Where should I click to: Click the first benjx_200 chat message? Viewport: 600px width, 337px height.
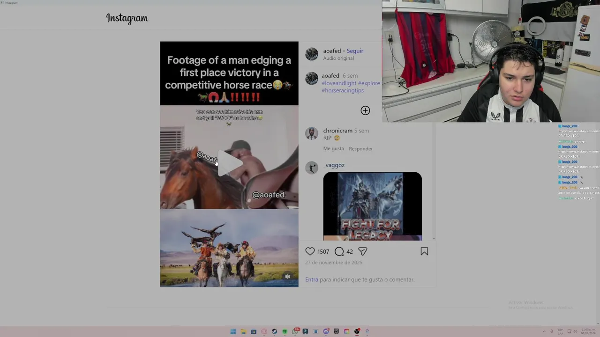(x=578, y=131)
